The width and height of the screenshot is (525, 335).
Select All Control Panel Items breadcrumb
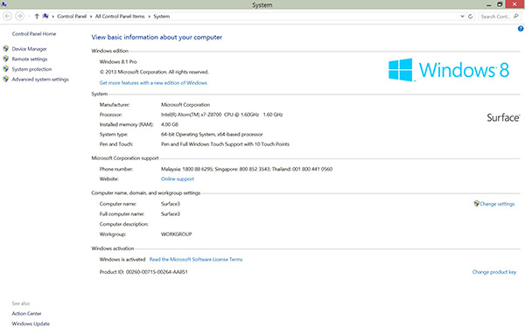click(x=120, y=17)
